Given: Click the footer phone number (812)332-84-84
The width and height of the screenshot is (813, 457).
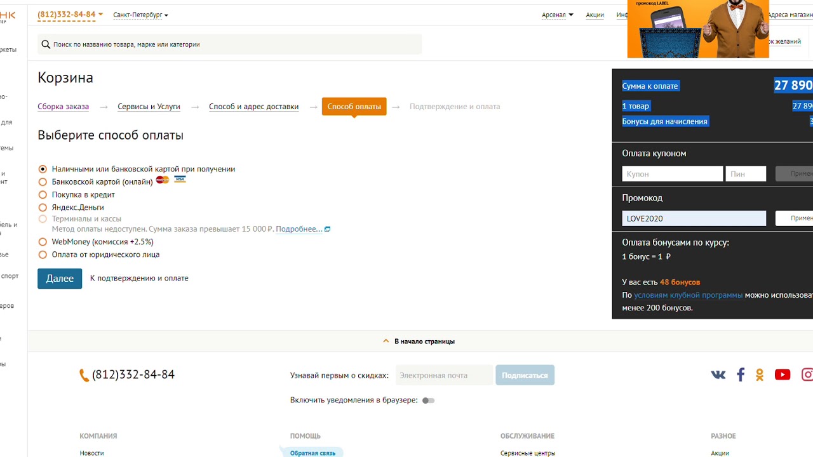Looking at the screenshot, I should tap(133, 374).
